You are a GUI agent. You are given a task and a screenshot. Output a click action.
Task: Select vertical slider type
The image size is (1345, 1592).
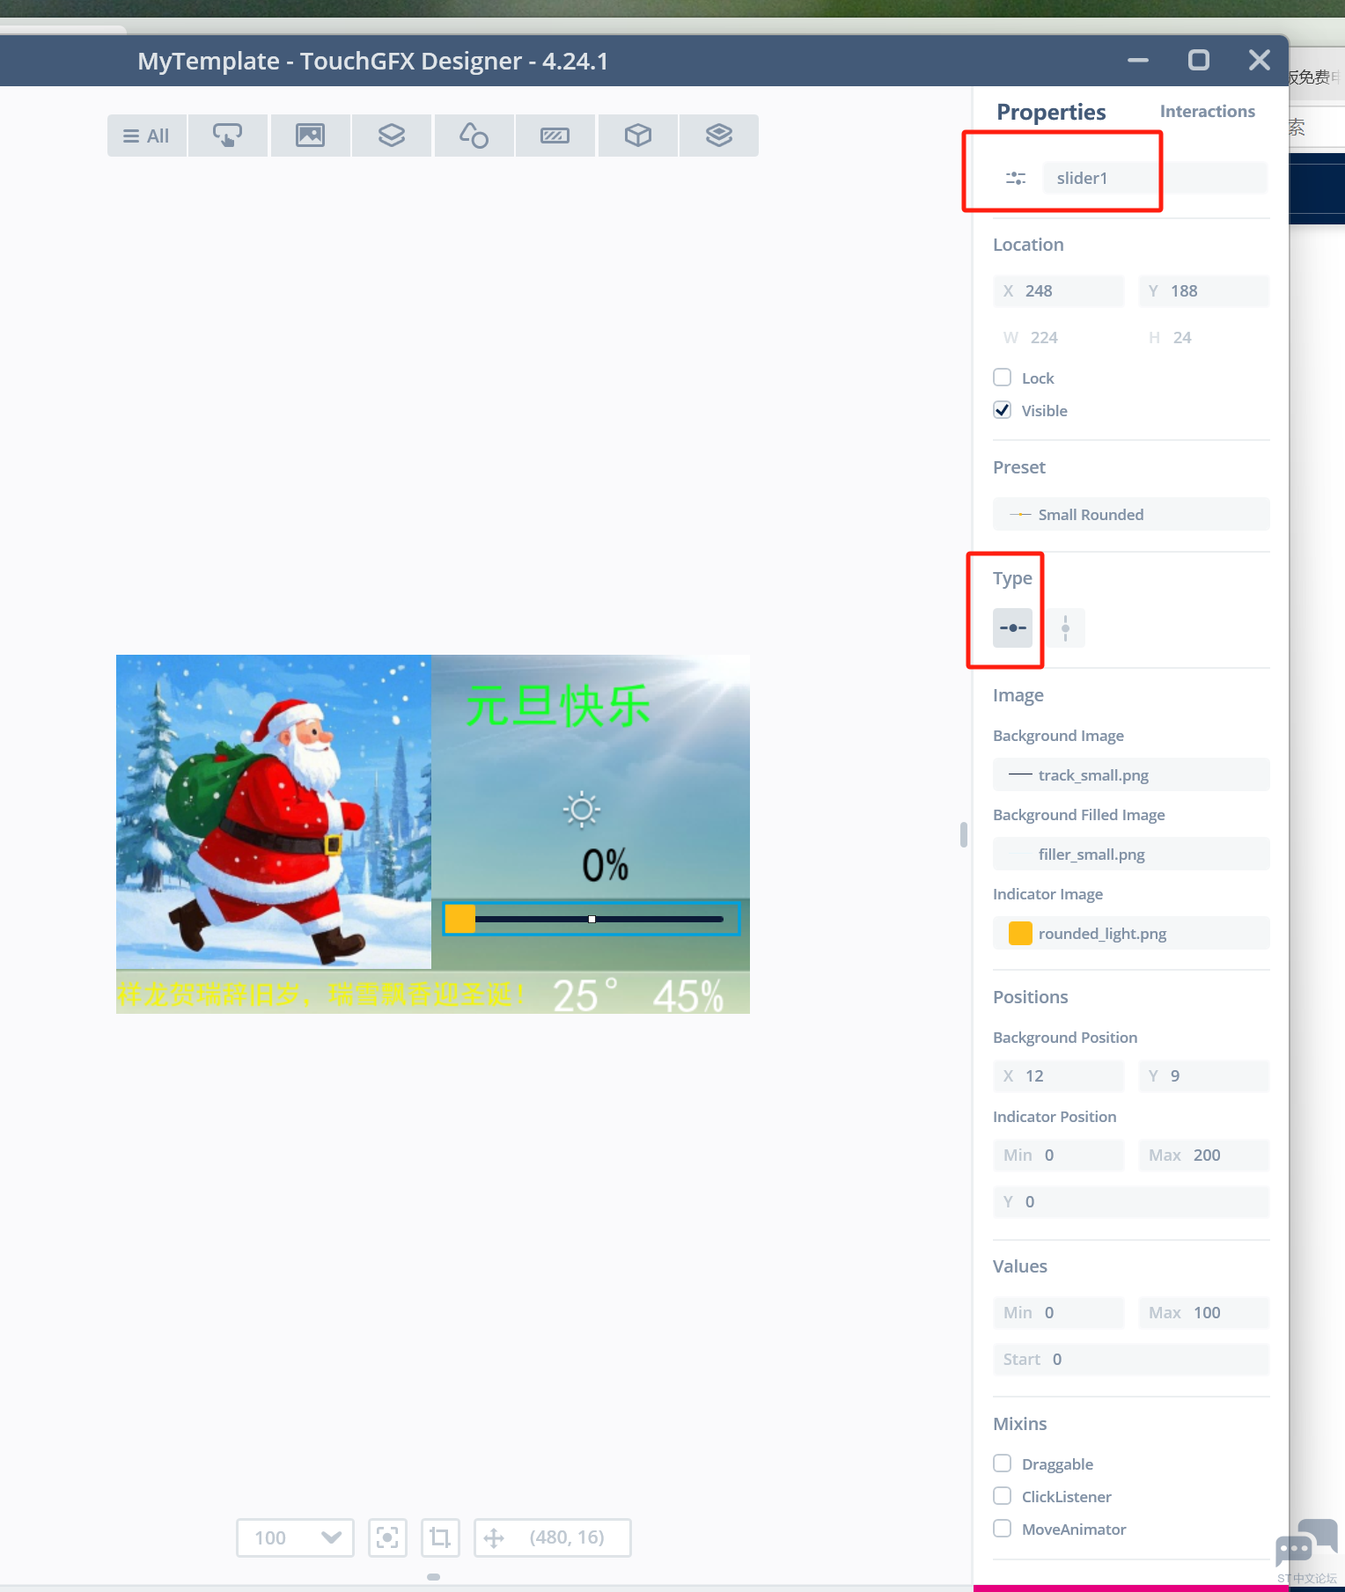[1065, 627]
